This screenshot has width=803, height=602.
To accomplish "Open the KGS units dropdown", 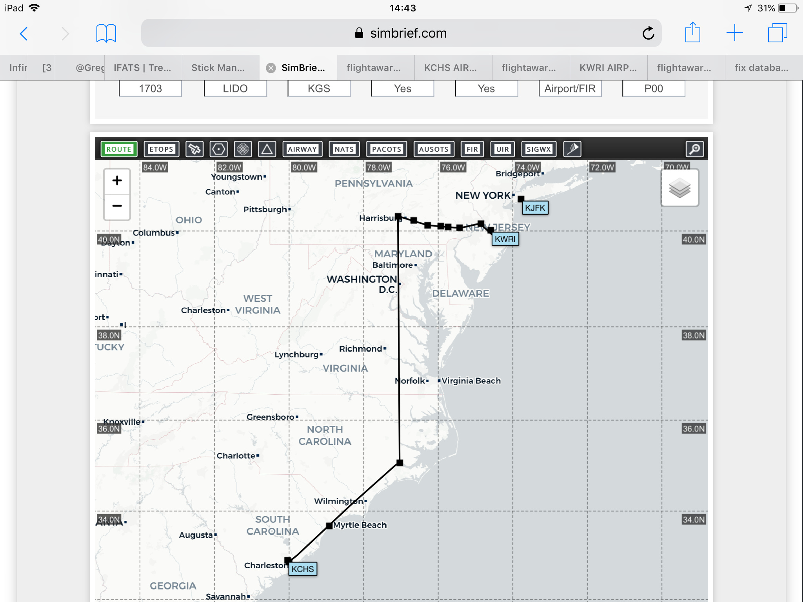I will (x=319, y=89).
